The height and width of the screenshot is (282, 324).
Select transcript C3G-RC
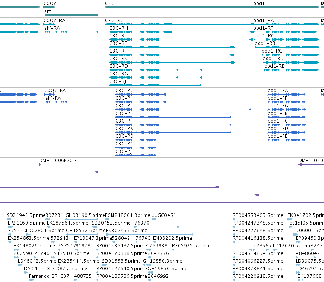click(x=114, y=21)
